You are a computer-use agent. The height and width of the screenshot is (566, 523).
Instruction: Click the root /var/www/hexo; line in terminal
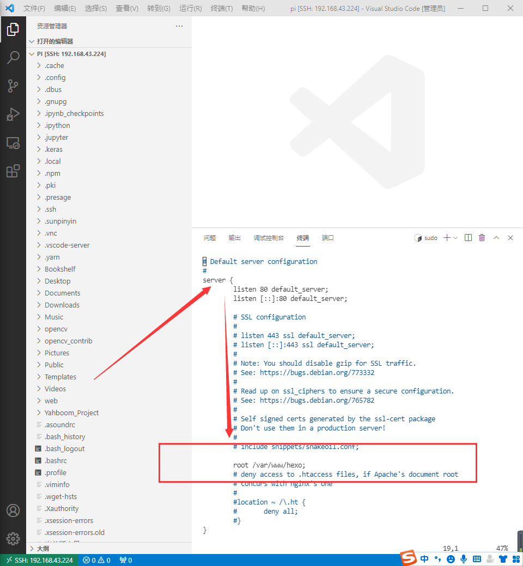point(269,465)
